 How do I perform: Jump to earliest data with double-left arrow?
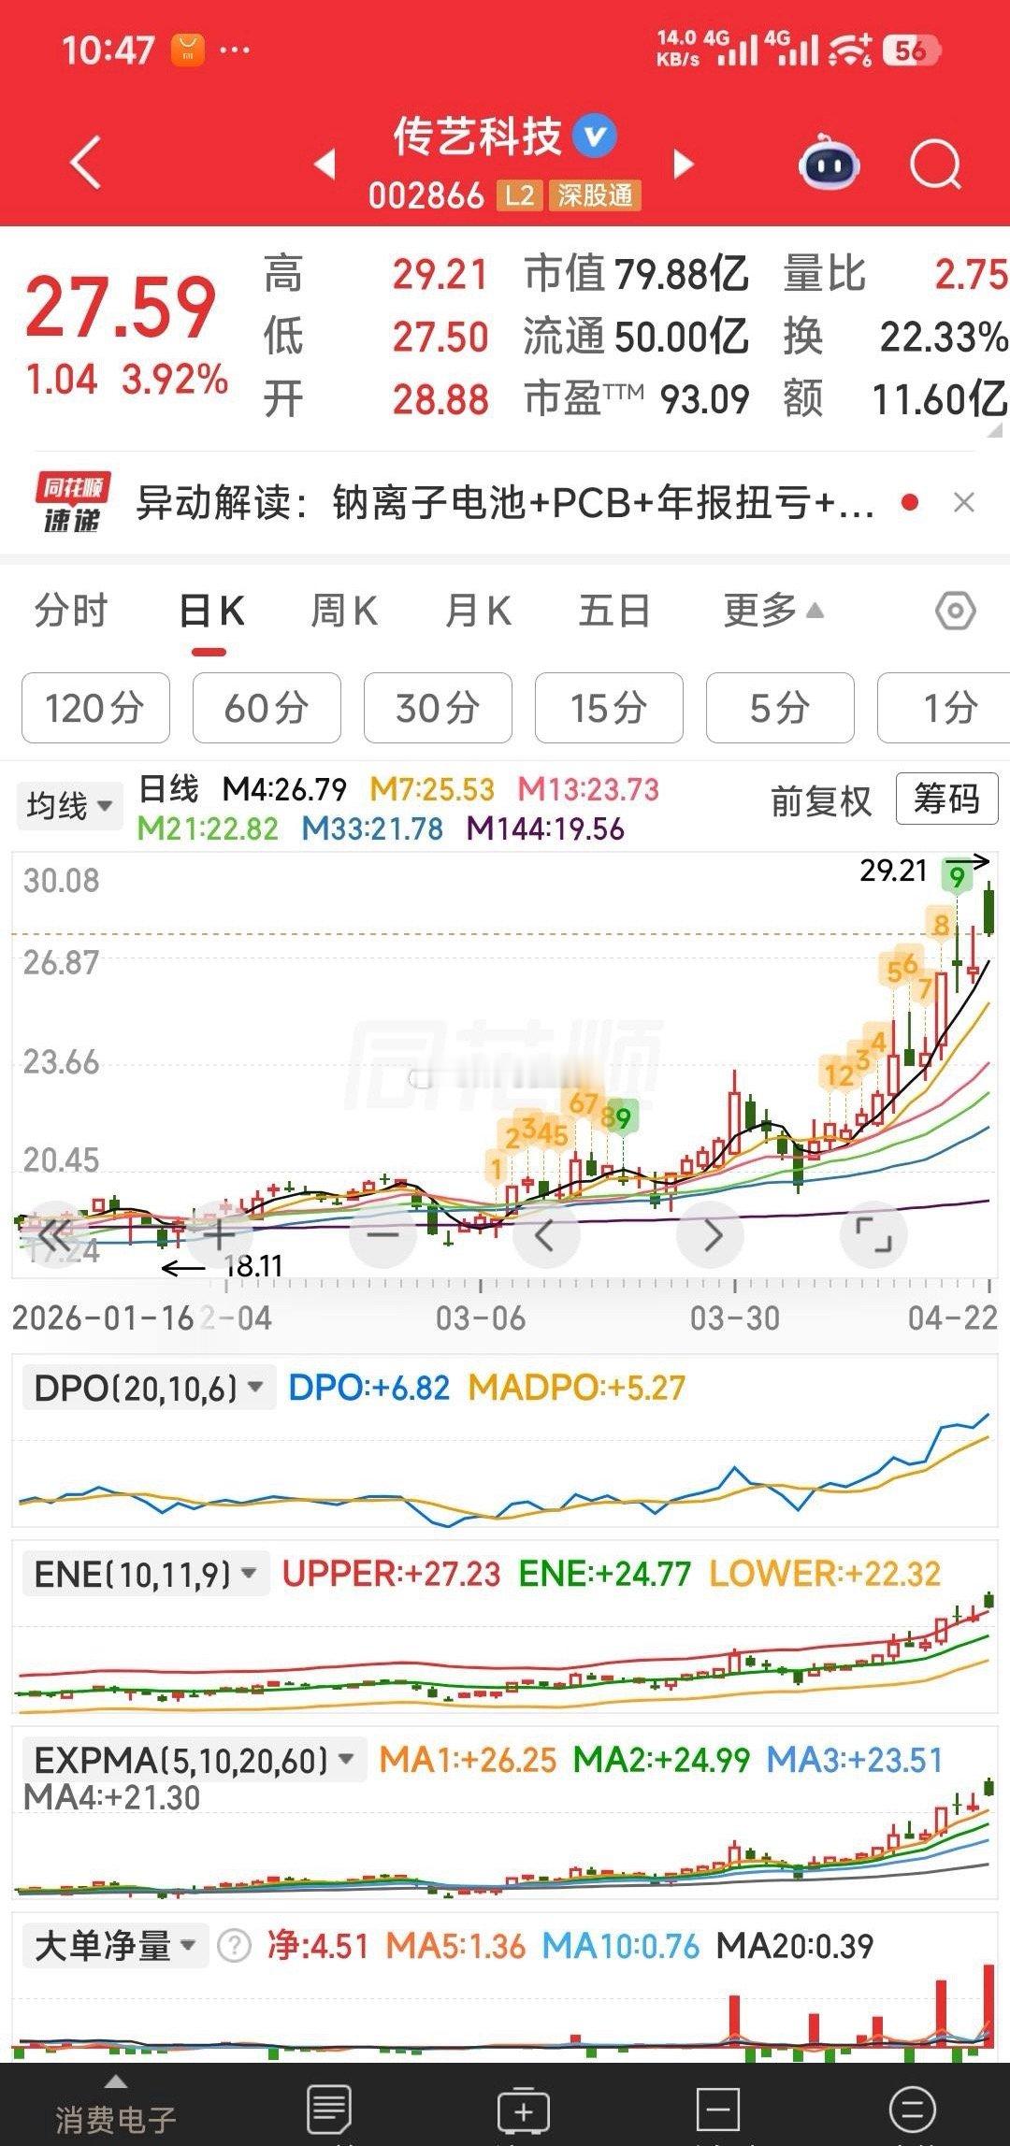point(54,1235)
